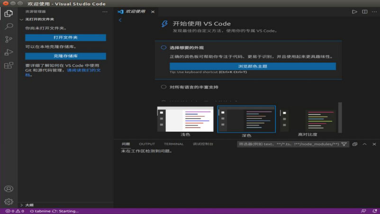Click the 浏览颜色主题 button

(x=253, y=66)
